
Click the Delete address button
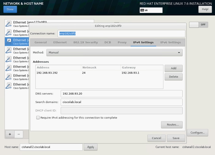click(174, 77)
